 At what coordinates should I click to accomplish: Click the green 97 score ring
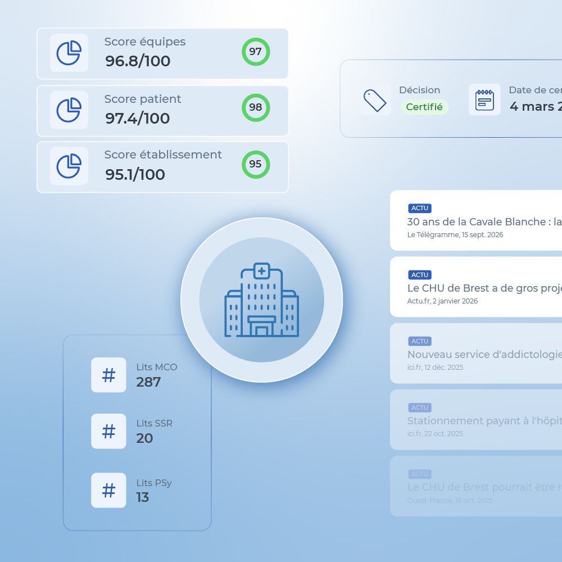point(256,52)
